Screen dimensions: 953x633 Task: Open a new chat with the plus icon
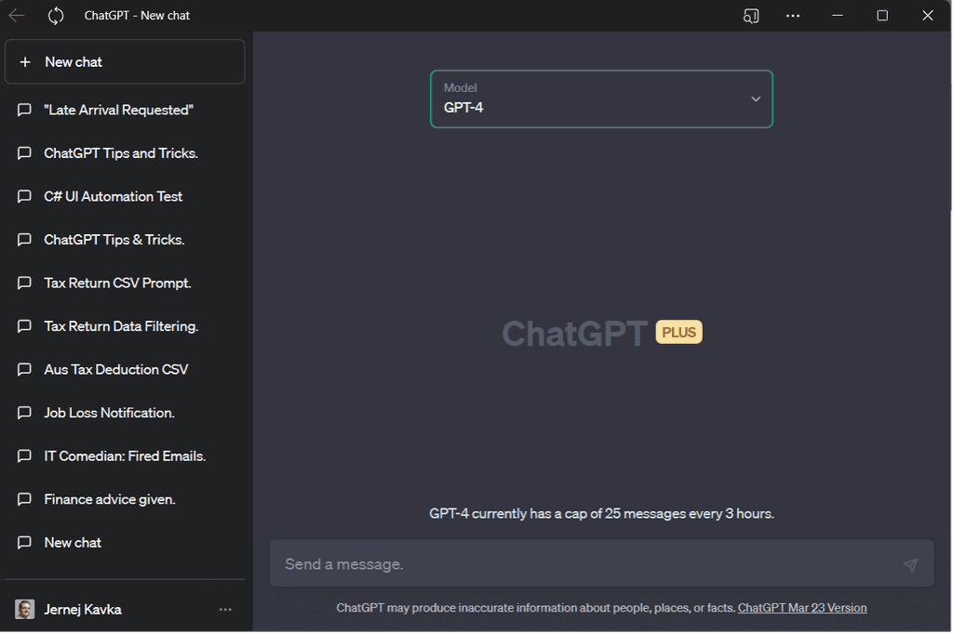pos(25,61)
